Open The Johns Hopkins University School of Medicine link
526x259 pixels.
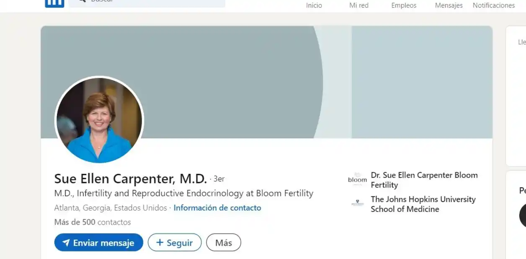(x=423, y=204)
